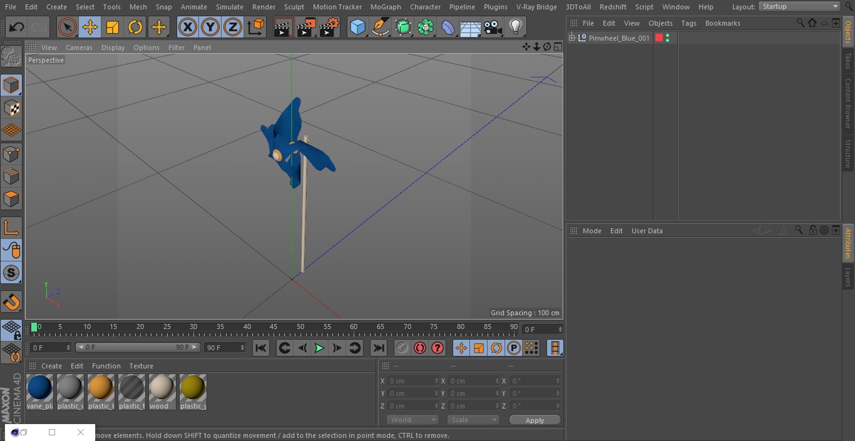Select the wood material swatch

(x=161, y=392)
